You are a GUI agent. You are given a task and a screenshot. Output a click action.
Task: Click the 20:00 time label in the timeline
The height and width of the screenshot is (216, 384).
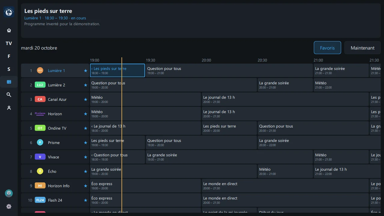(206, 60)
